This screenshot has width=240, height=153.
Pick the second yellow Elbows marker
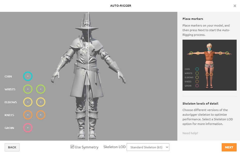tap(41, 102)
